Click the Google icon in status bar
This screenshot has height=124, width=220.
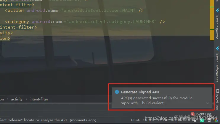[x=216, y=120]
